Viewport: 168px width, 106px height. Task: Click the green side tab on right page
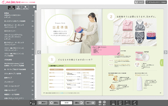click(x=162, y=63)
